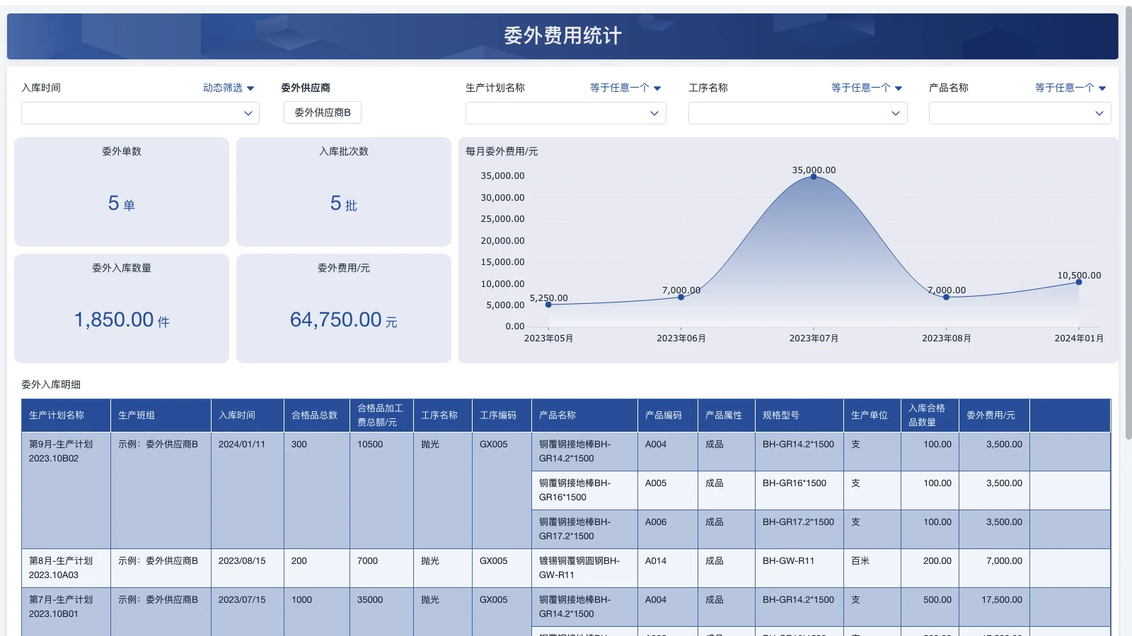The width and height of the screenshot is (1132, 636).
Task: Open the 入库时间 date filter dropdown
Action: [139, 112]
